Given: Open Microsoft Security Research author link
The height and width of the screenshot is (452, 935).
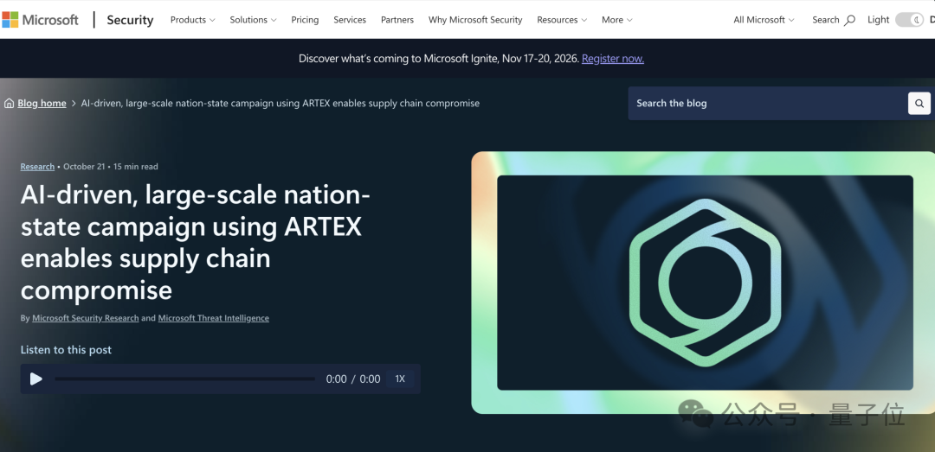Looking at the screenshot, I should 85,318.
